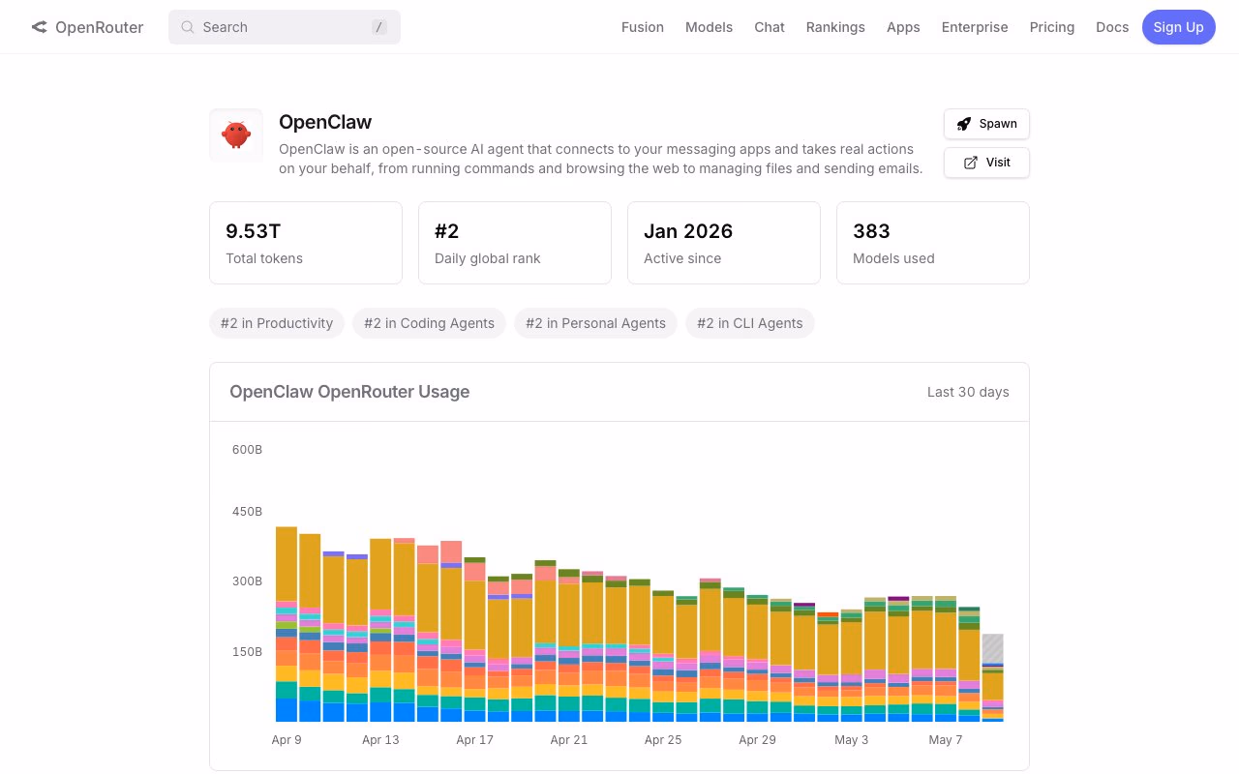The height and width of the screenshot is (774, 1239).
Task: Click the Apr 29 axis label
Action: pyautogui.click(x=757, y=740)
